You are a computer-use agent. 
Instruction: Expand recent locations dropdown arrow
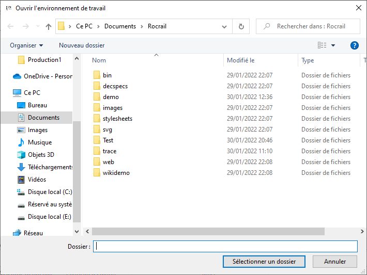[x=38, y=26]
